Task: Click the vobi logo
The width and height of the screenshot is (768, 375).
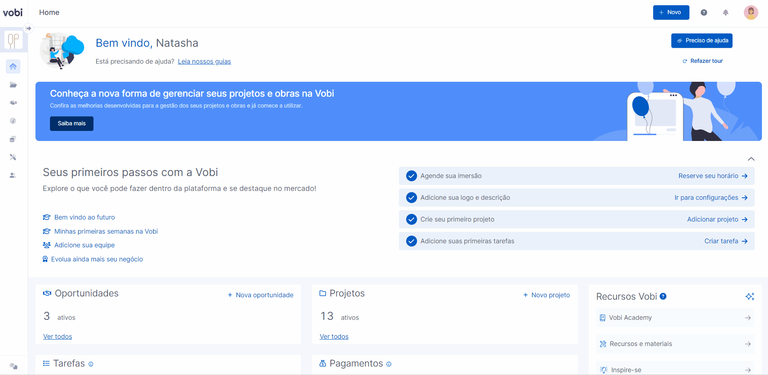Action: click(13, 12)
